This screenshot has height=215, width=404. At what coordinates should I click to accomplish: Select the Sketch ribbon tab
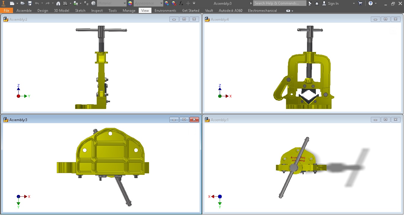(x=80, y=10)
